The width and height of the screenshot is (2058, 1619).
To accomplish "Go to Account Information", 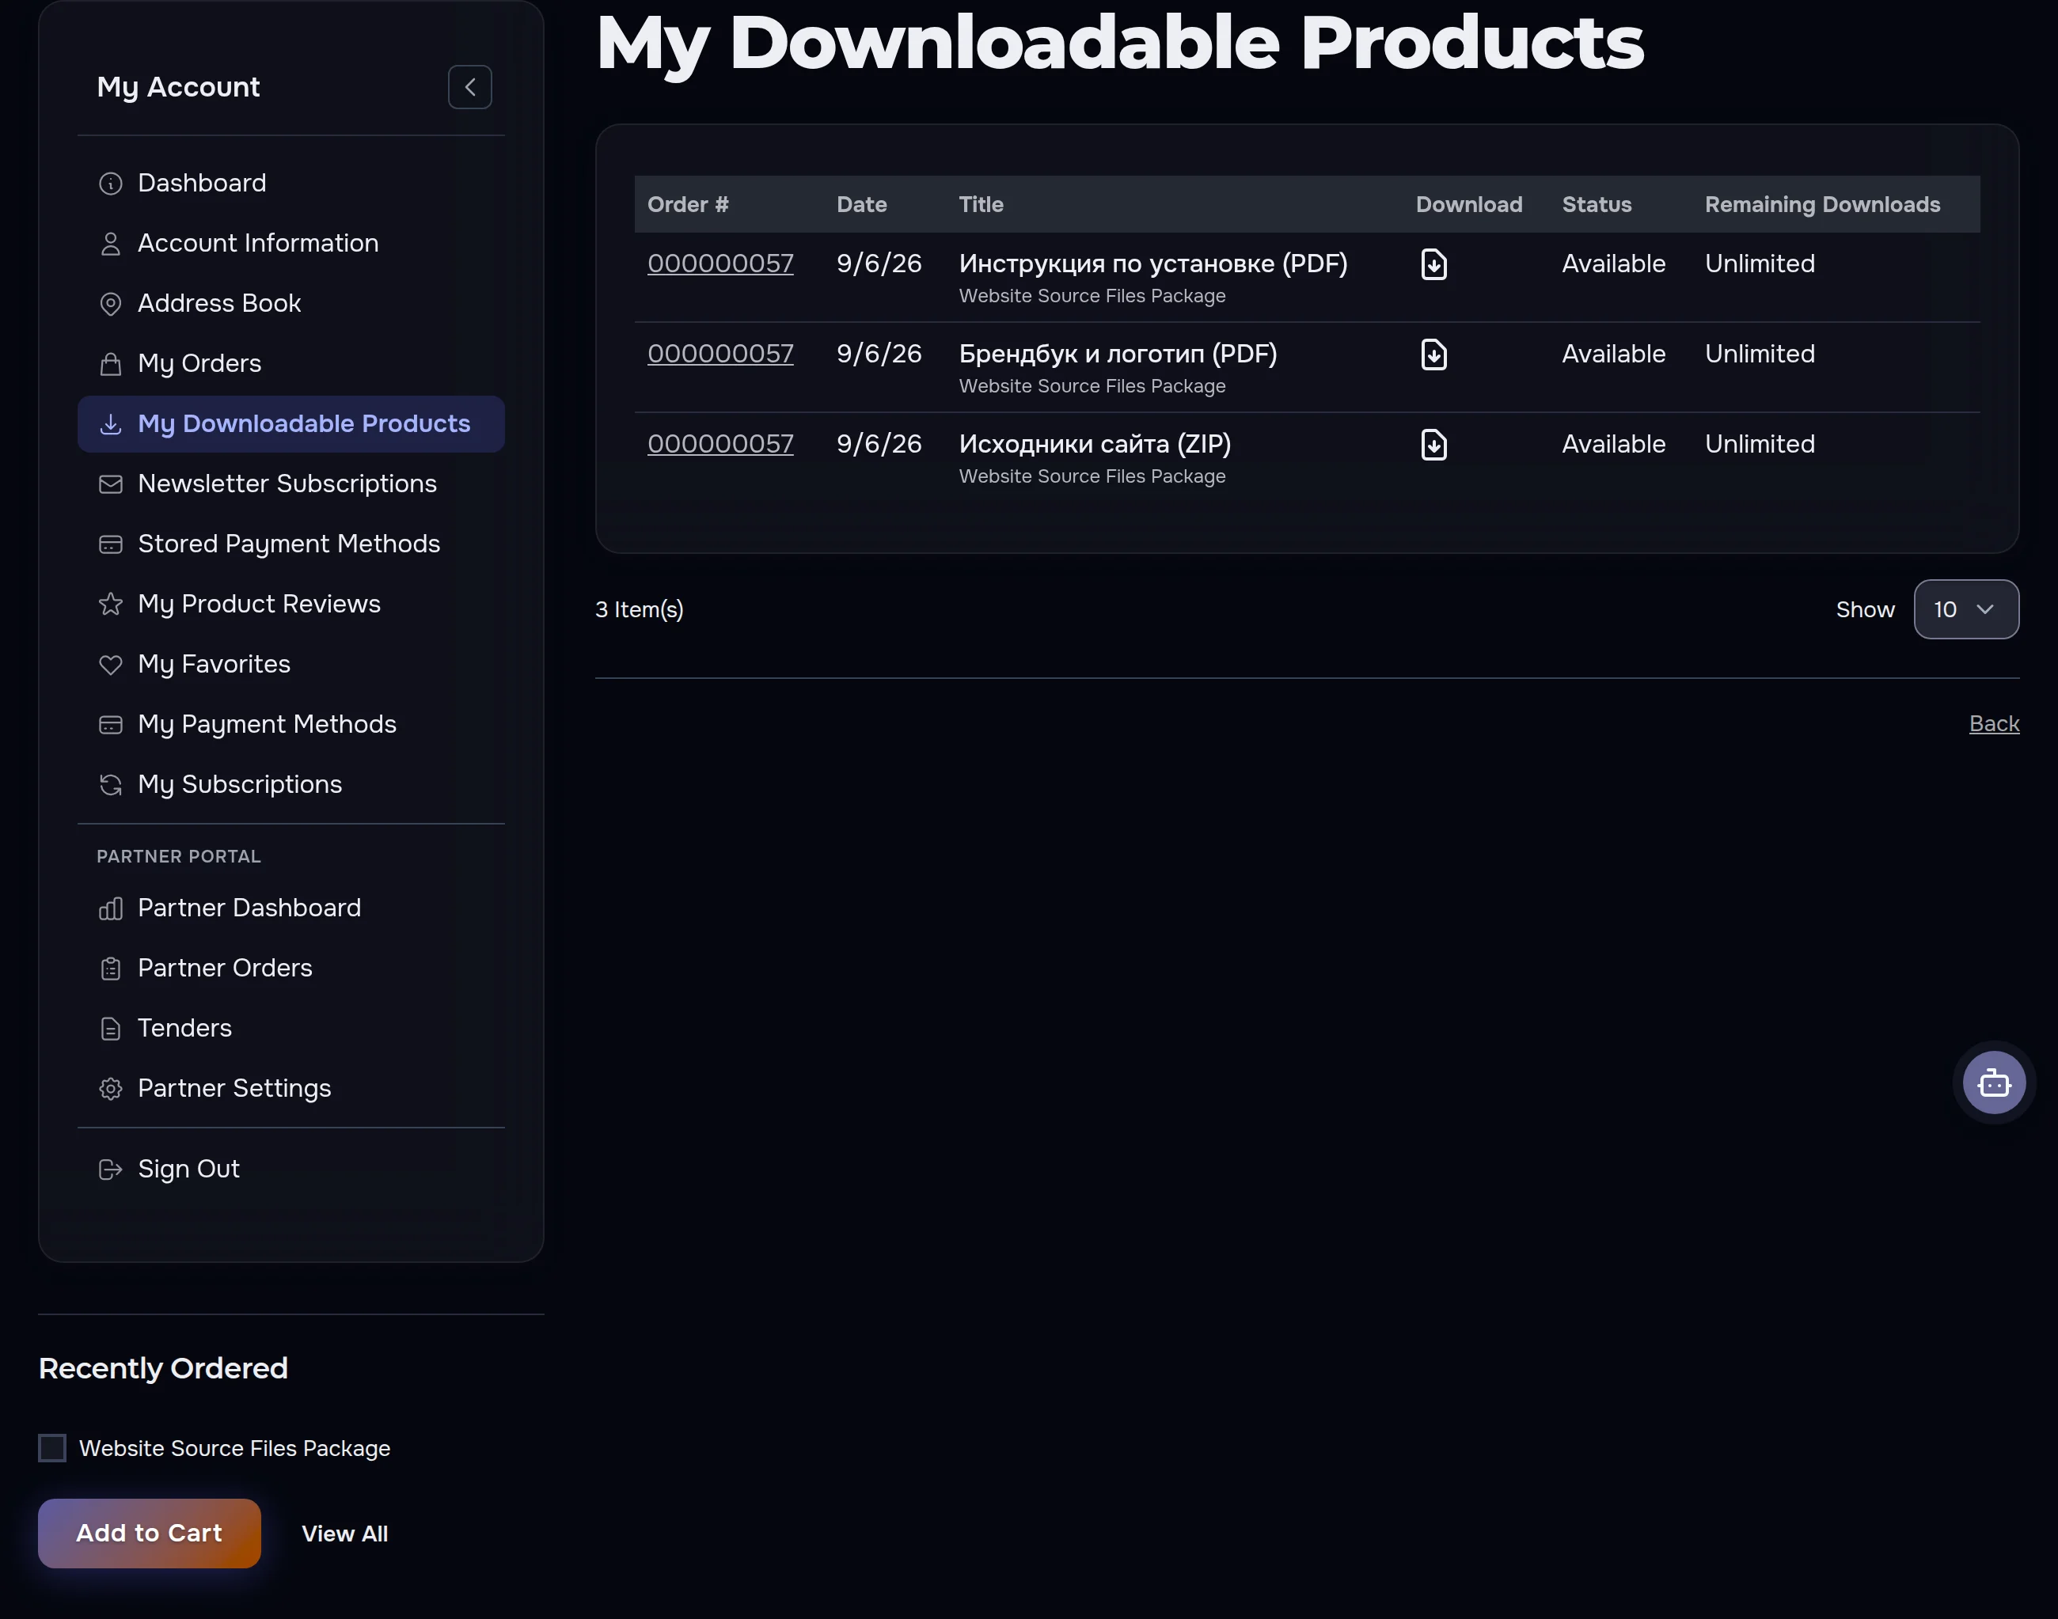I will point(291,244).
